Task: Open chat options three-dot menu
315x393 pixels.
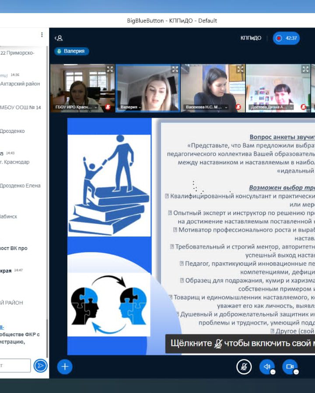Action: click(x=42, y=35)
